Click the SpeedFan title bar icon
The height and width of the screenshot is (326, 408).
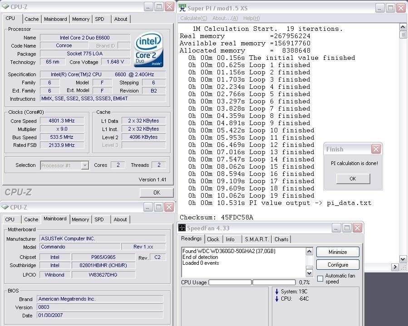[x=182, y=228]
